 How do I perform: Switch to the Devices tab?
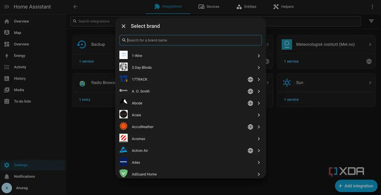coord(209,7)
